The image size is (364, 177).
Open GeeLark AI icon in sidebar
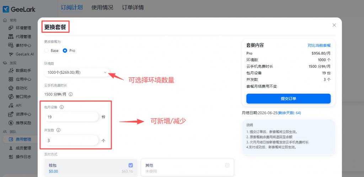tap(11, 54)
